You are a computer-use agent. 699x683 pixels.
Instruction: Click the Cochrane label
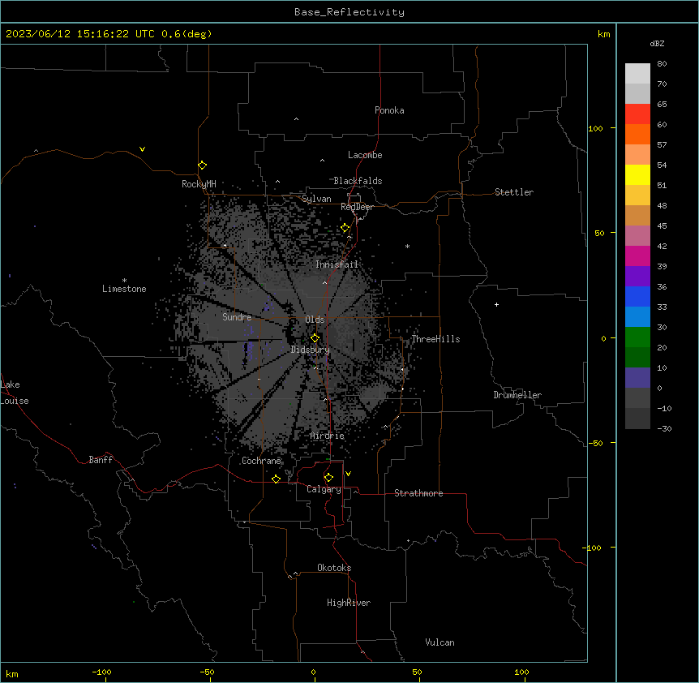pos(261,461)
